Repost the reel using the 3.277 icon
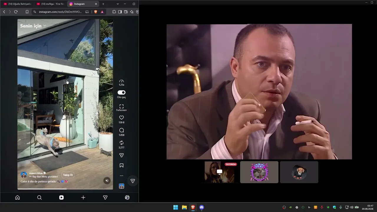The width and height of the screenshot is (377, 212). [x=121, y=143]
